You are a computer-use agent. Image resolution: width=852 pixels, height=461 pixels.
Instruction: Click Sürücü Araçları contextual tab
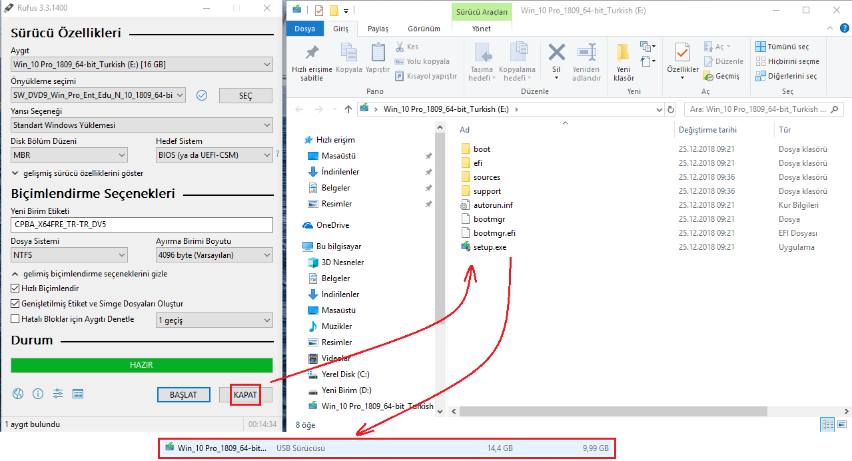click(x=482, y=11)
